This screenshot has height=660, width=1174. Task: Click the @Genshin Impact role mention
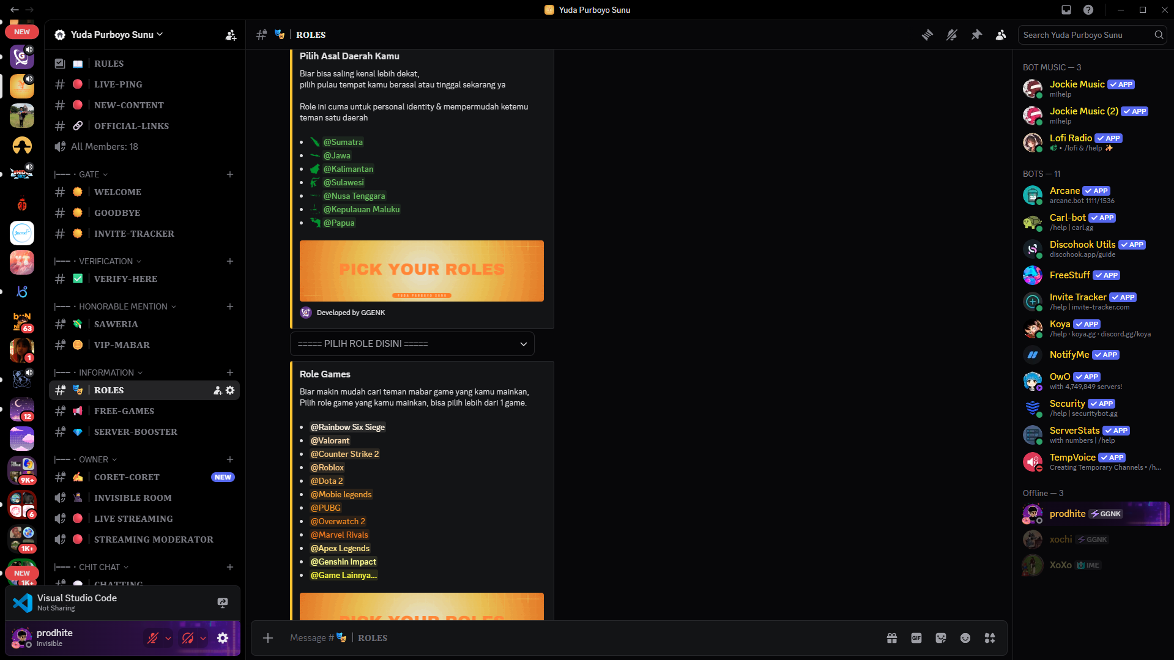(343, 562)
